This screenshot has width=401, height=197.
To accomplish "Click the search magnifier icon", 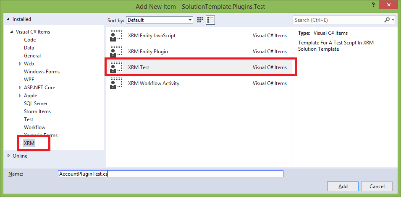I will (387, 20).
